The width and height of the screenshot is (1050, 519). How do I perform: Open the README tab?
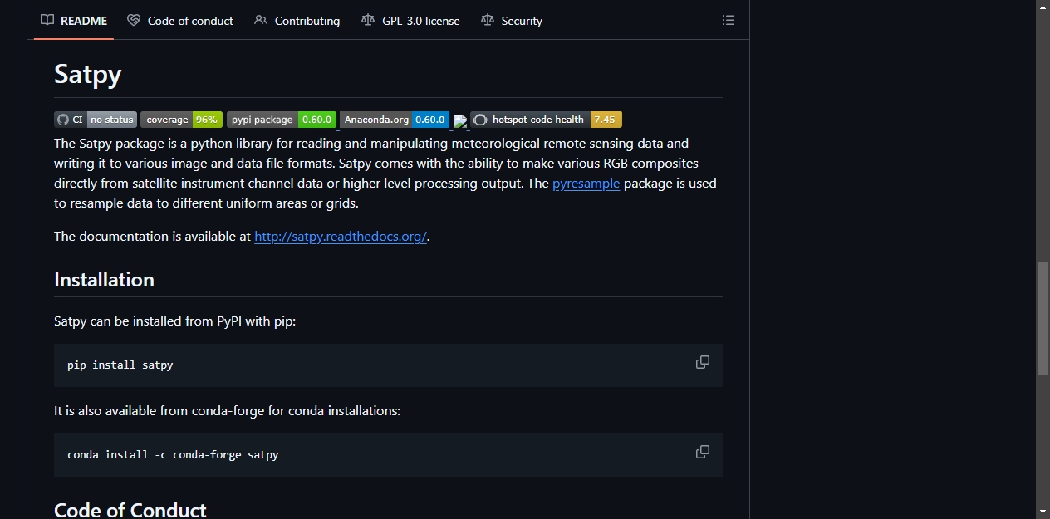[75, 21]
